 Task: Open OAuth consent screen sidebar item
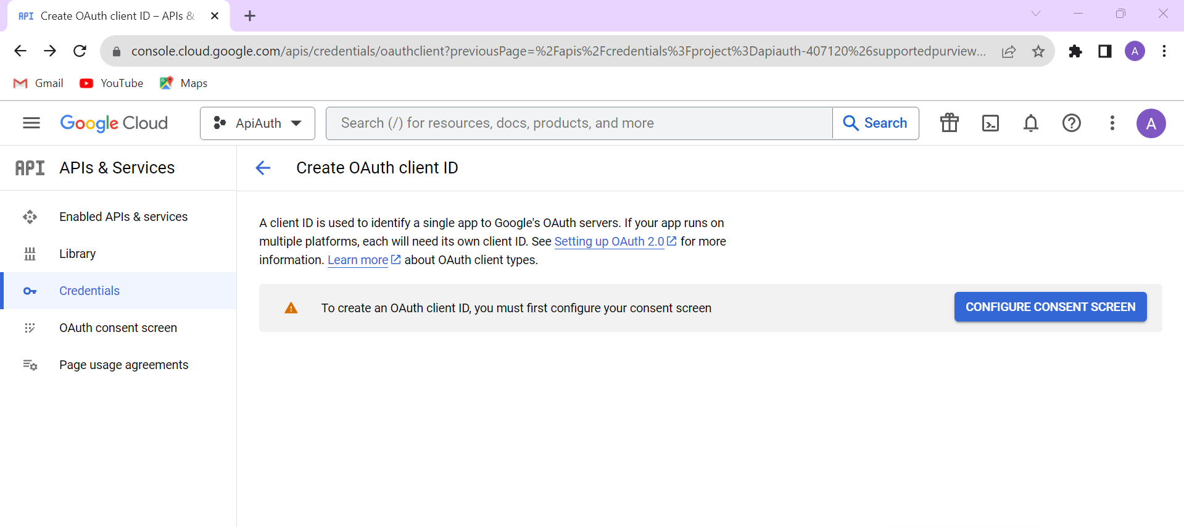click(118, 328)
